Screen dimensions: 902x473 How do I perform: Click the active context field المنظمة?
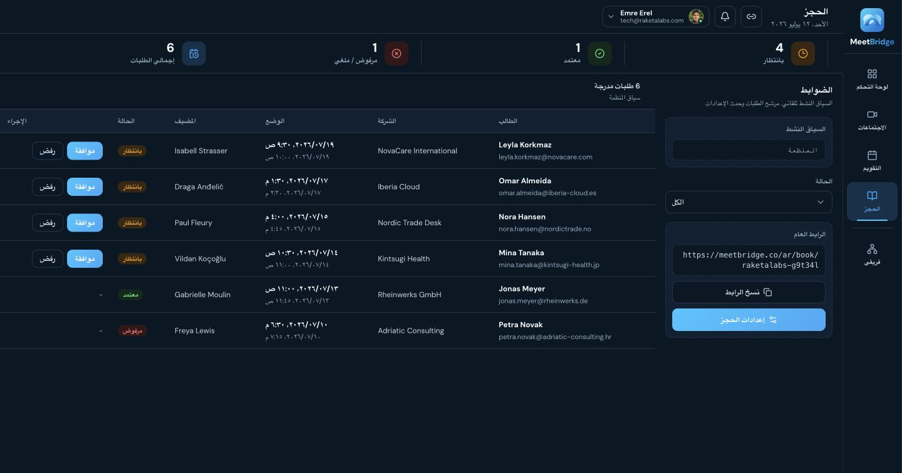[749, 150]
